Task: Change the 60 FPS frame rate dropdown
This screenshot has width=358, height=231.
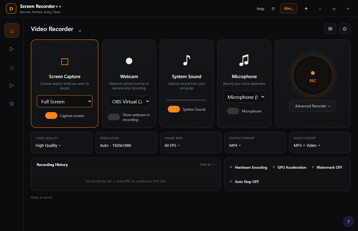Action: [x=172, y=146]
